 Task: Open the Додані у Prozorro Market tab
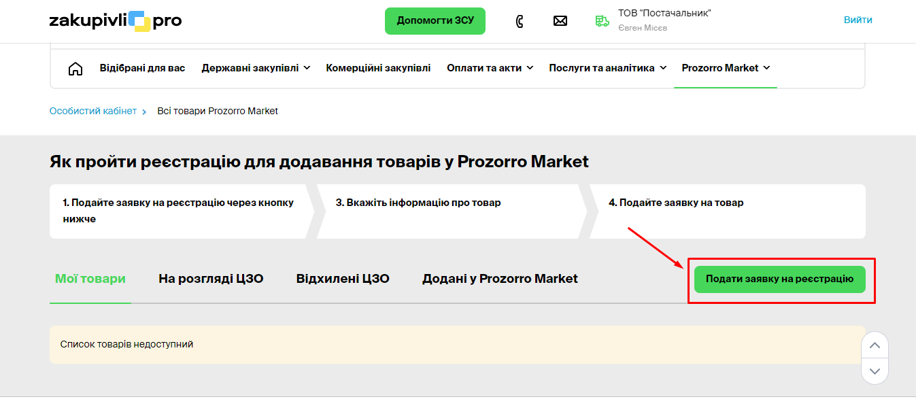pyautogui.click(x=500, y=278)
